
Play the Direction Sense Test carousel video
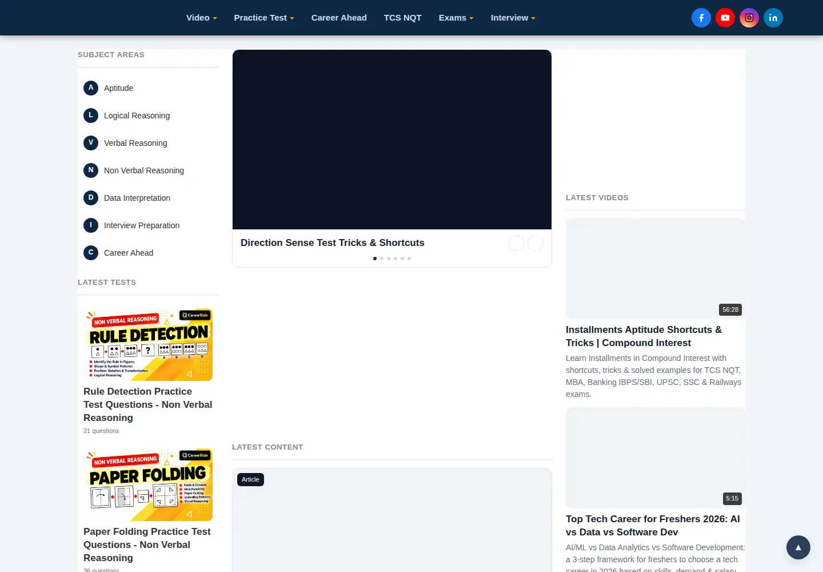(392, 140)
